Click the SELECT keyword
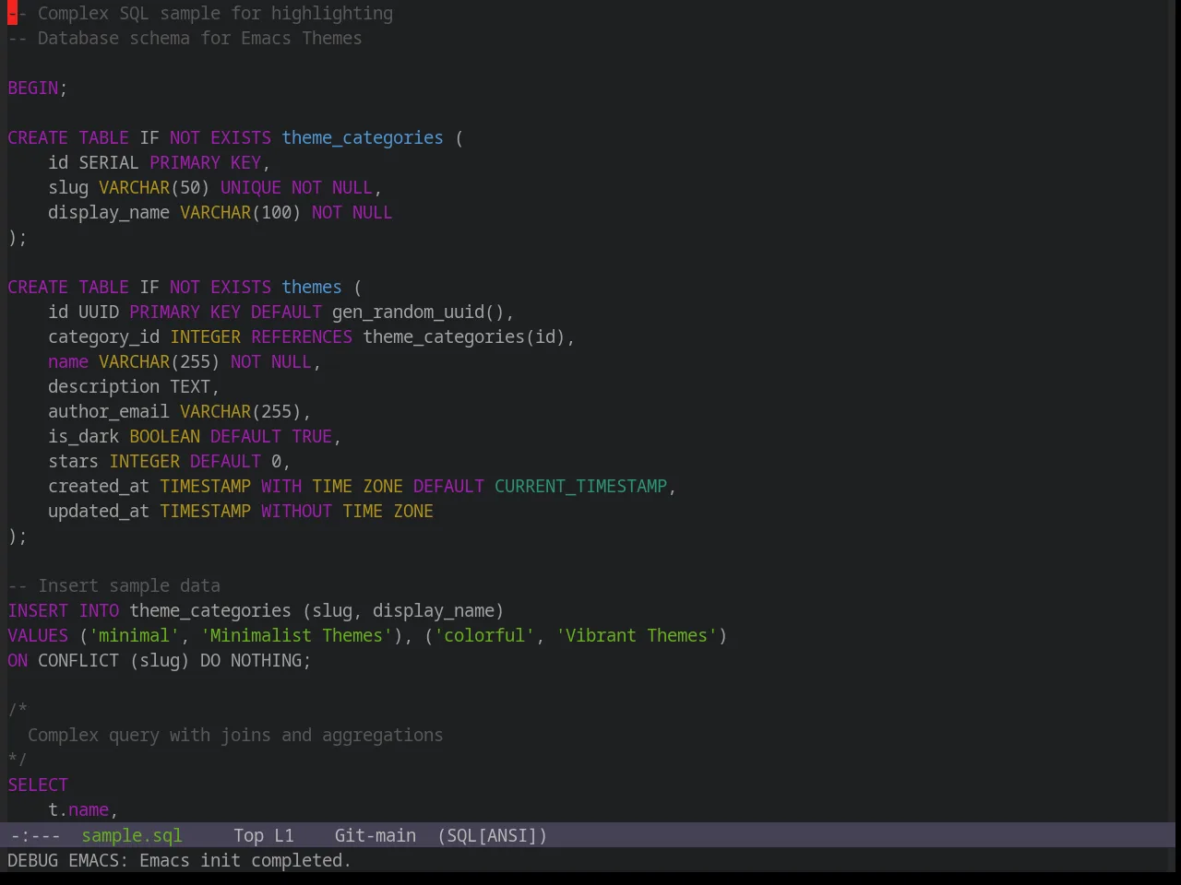The width and height of the screenshot is (1181, 885). [x=38, y=785]
